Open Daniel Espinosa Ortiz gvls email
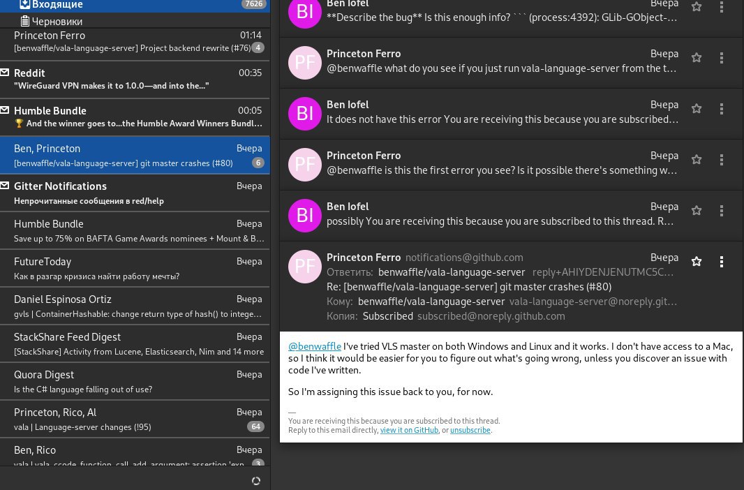744x490 pixels. click(x=135, y=306)
